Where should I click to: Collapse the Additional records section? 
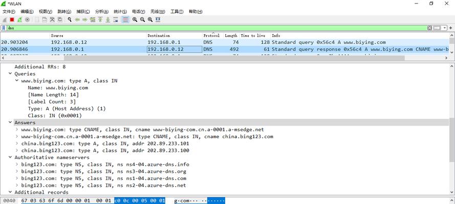point(10,192)
